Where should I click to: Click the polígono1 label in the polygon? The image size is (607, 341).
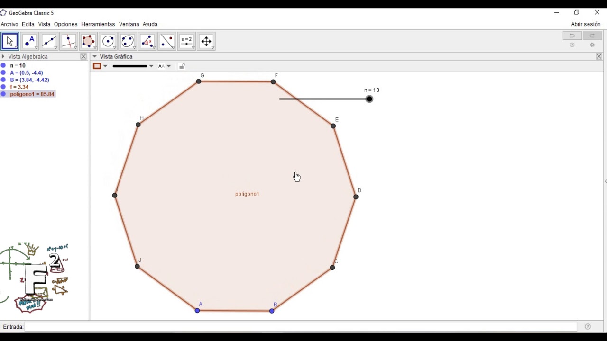(247, 194)
